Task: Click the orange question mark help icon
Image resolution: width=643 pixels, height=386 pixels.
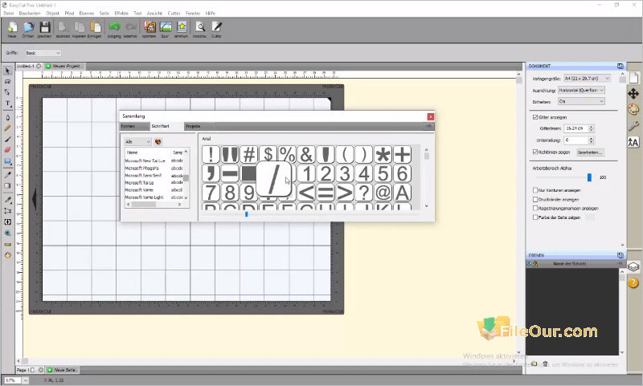Action: pos(633,282)
